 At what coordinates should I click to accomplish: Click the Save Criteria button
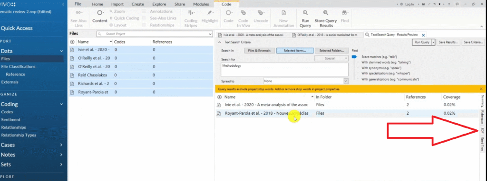point(473,42)
